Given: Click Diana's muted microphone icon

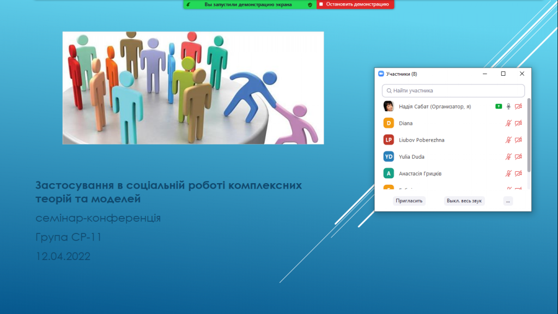Looking at the screenshot, I should pos(508,123).
